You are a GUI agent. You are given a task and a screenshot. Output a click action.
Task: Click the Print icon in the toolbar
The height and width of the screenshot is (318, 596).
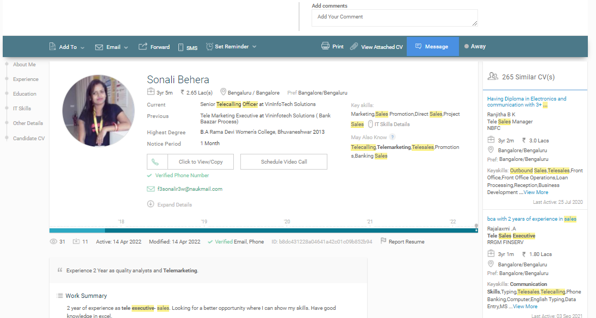325,46
